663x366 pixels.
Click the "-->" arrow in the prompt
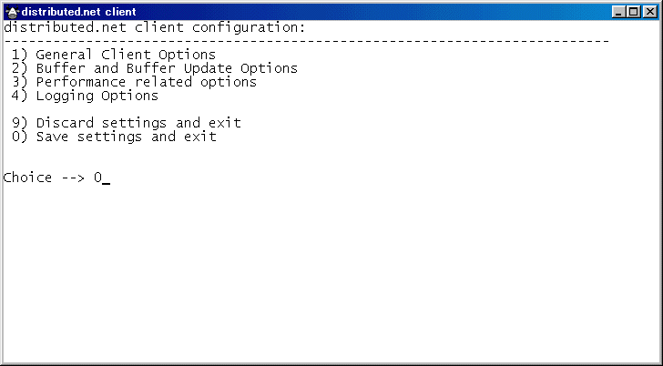point(73,178)
